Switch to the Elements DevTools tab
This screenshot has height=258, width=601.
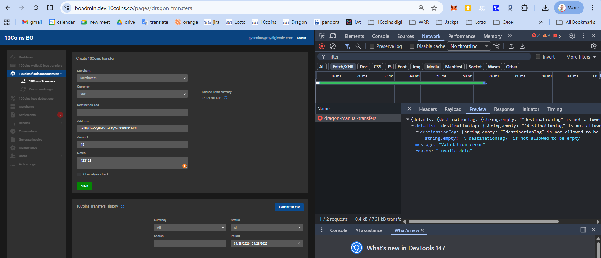(354, 36)
